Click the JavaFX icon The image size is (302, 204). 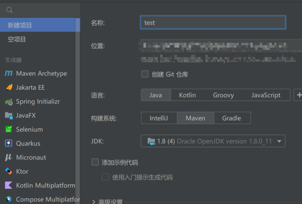click(x=9, y=115)
